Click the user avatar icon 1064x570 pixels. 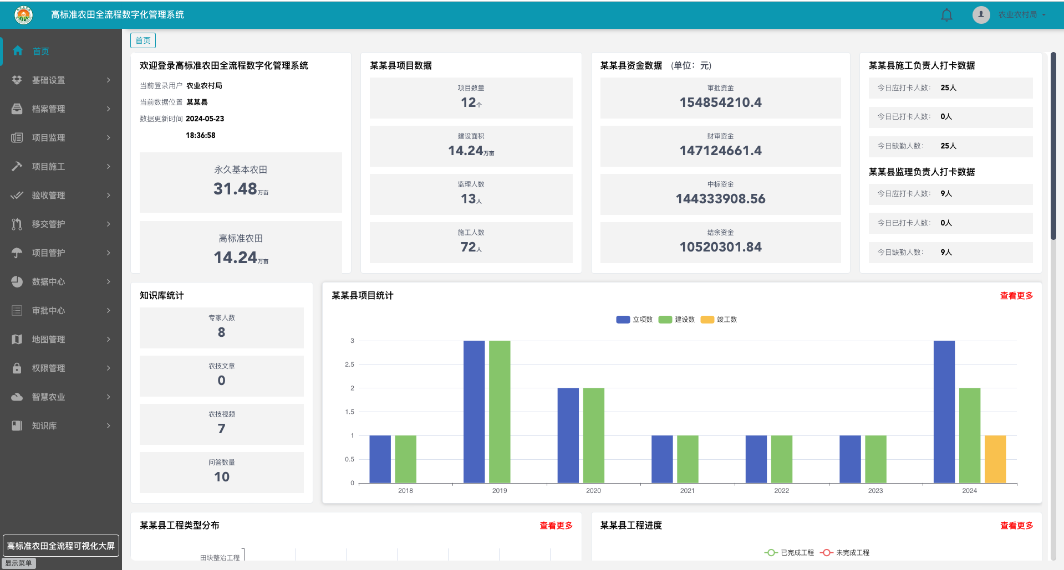(981, 15)
